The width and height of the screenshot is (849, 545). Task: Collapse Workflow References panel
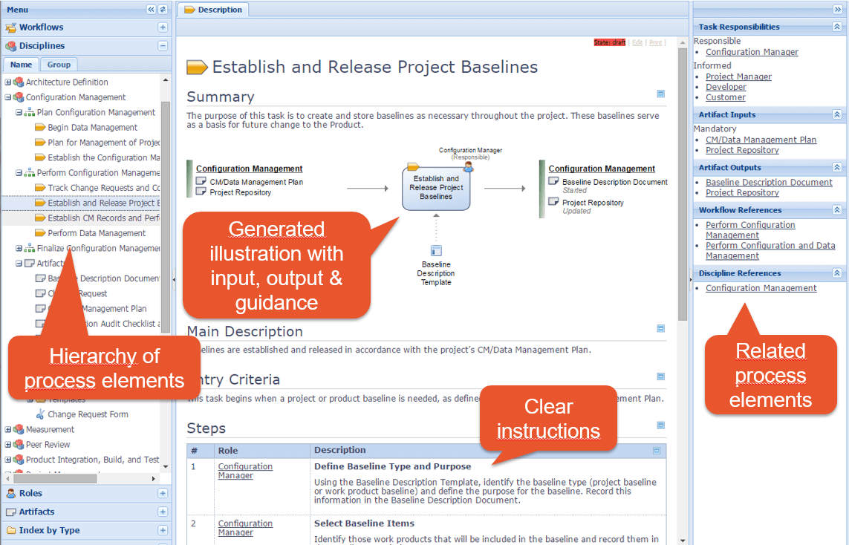[x=836, y=210]
